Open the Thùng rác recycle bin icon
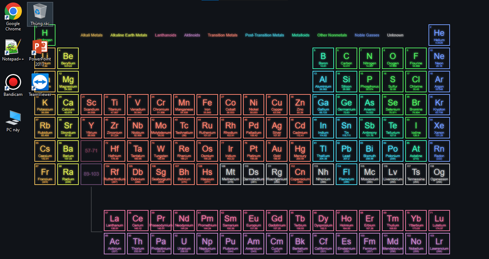Viewport: 489px width, 259px height. [x=40, y=14]
